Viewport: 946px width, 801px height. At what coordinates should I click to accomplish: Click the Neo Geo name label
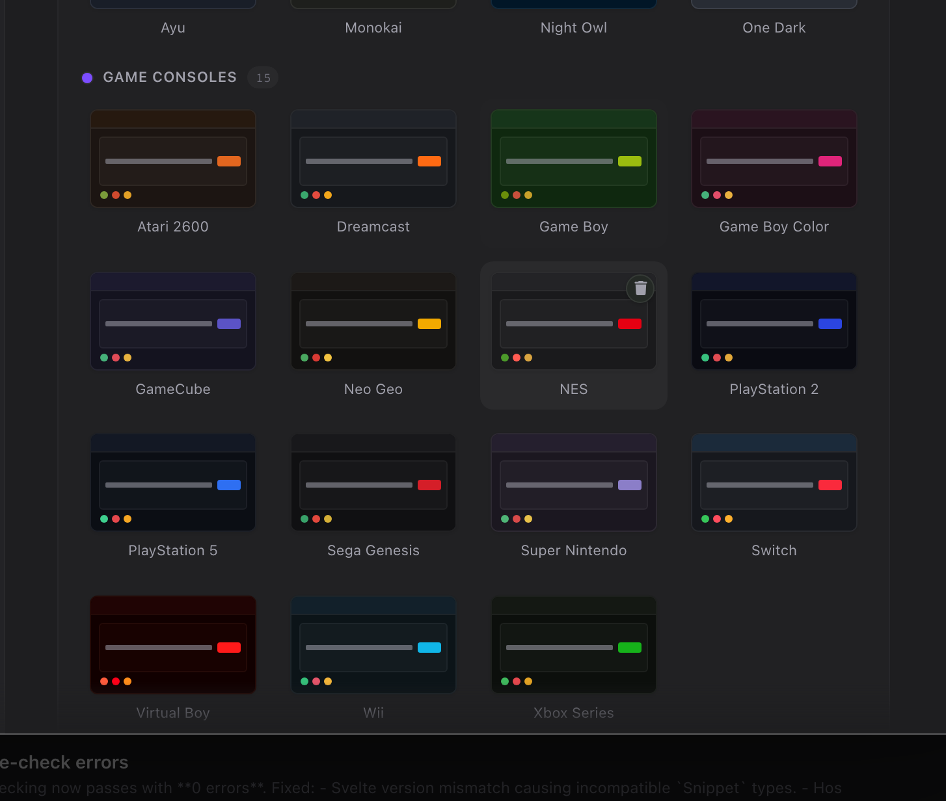tap(373, 389)
